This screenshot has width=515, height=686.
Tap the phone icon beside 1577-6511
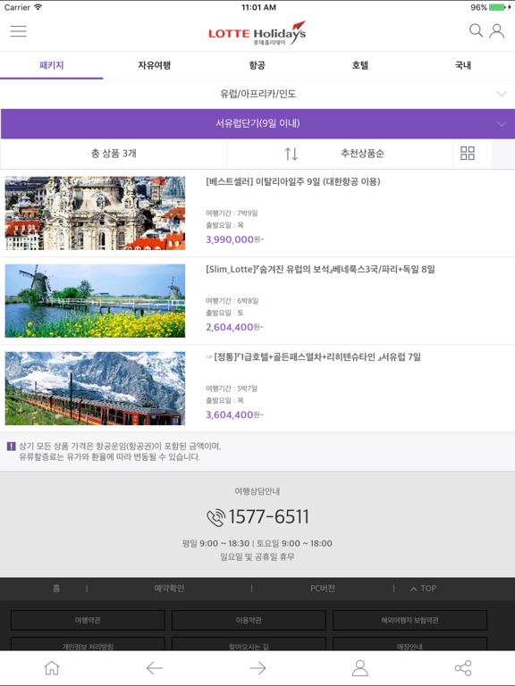(x=215, y=517)
